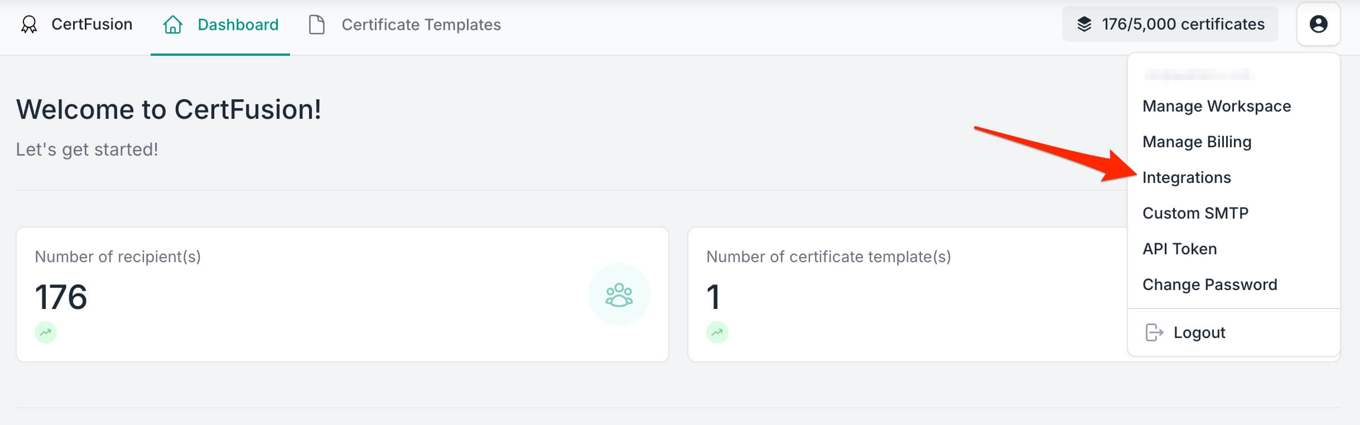Click the Certificate Templates document icon
The image size is (1360, 425).
click(x=317, y=25)
